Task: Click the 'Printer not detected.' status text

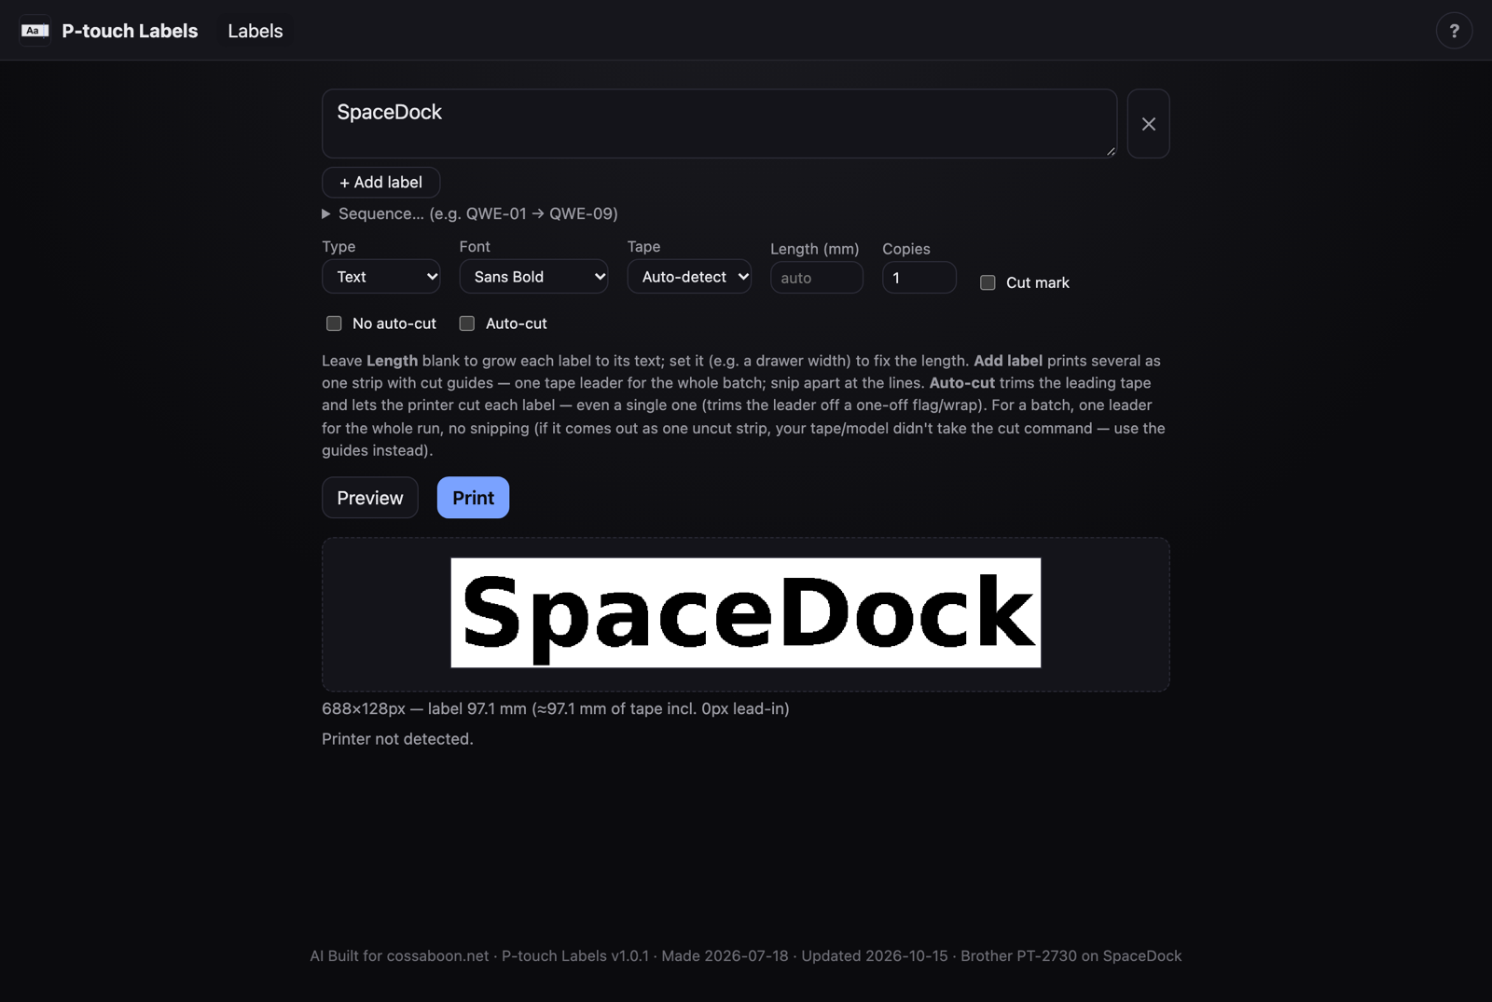Action: coord(397,739)
